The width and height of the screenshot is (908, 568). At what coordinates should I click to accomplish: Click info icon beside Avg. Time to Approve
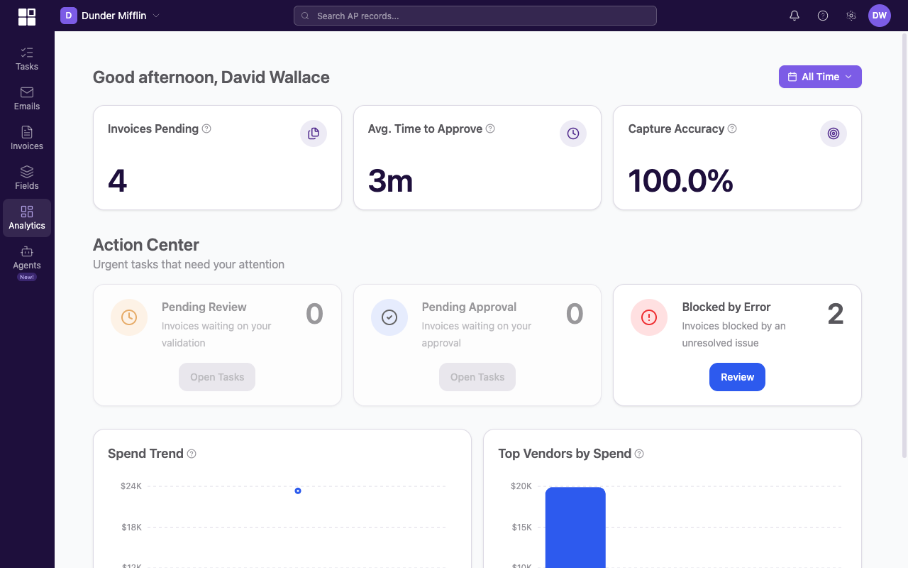pos(490,129)
